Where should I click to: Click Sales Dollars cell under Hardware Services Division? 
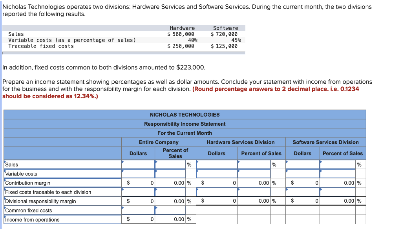(216, 164)
